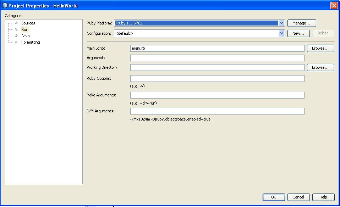Click the Project Properties title bar icon
This screenshot has height=207, width=340.
tap(5, 5)
